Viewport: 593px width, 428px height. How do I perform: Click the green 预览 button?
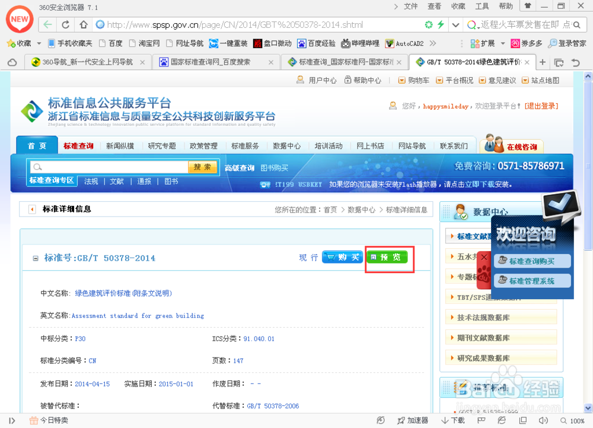[x=387, y=257]
